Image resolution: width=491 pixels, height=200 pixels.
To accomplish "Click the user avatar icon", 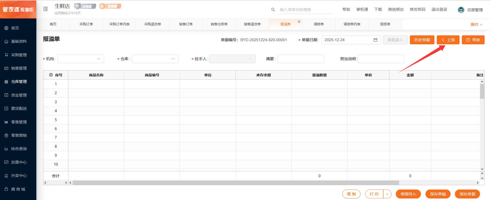I will tap(461, 10).
